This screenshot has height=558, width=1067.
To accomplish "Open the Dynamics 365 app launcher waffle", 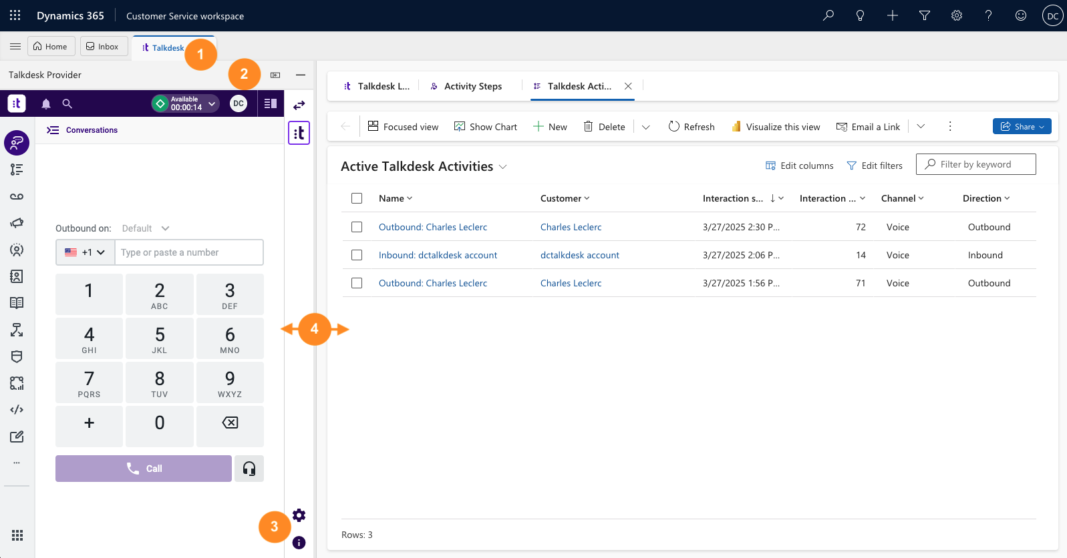I will point(15,15).
